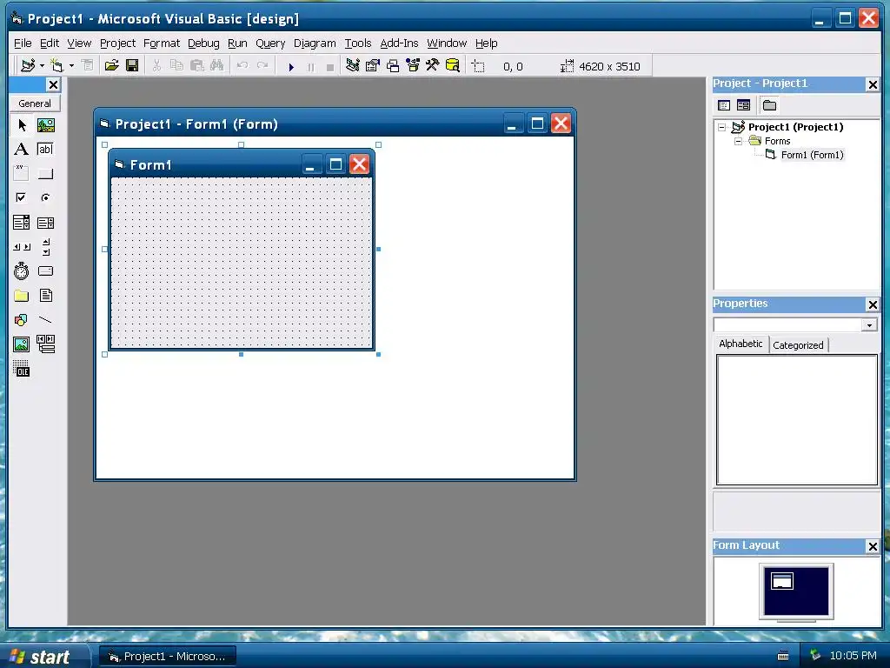This screenshot has width=890, height=668.
Task: Select Form1 (Form1) in project tree
Action: 812,155
